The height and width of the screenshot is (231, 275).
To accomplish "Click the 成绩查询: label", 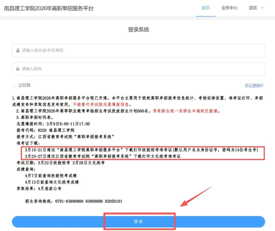I will pos(26,169).
